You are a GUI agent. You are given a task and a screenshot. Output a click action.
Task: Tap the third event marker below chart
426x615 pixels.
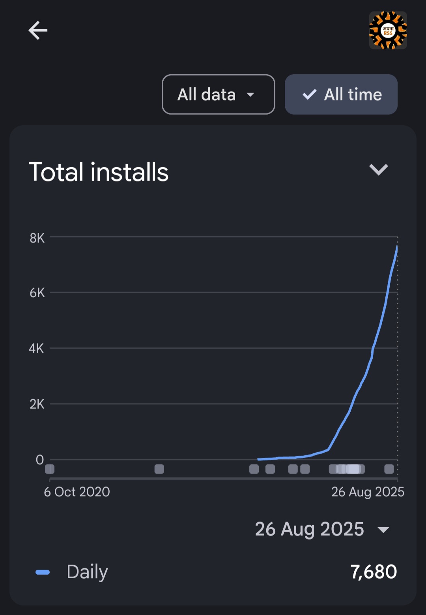click(254, 469)
